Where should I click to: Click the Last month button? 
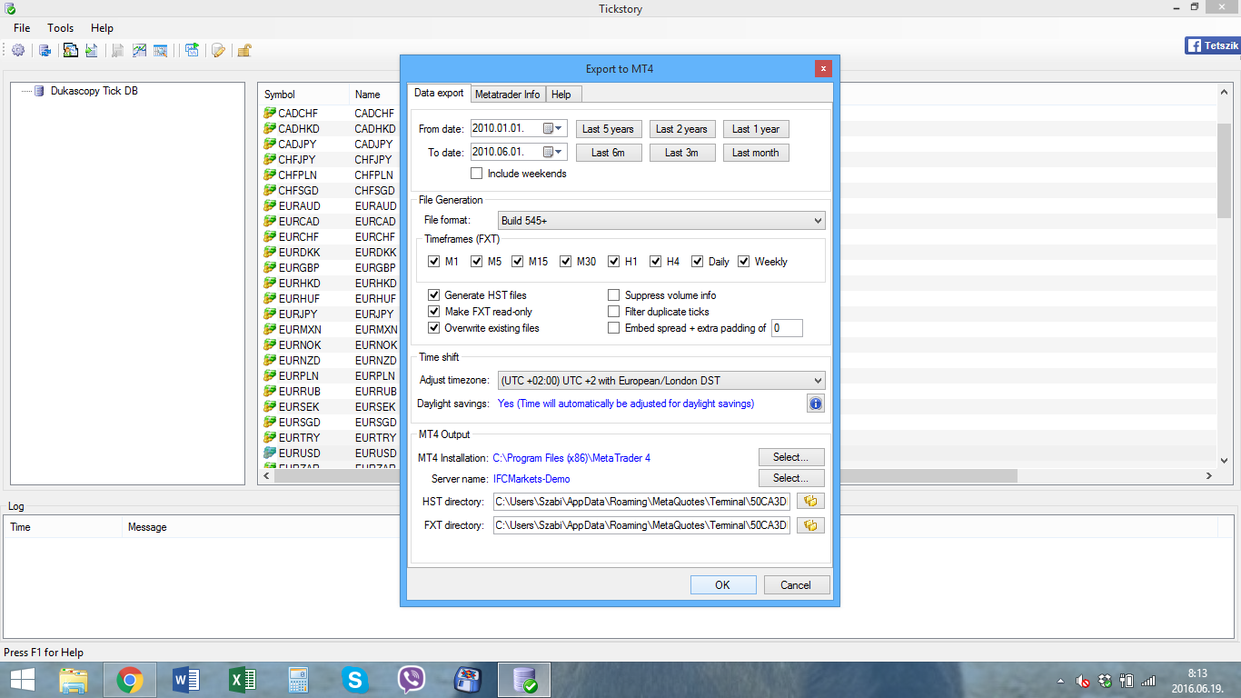756,153
